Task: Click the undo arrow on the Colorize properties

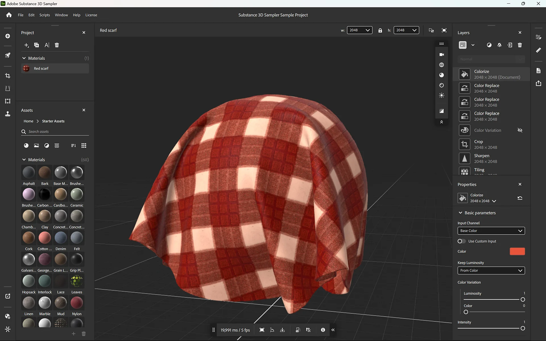Action: [520, 198]
